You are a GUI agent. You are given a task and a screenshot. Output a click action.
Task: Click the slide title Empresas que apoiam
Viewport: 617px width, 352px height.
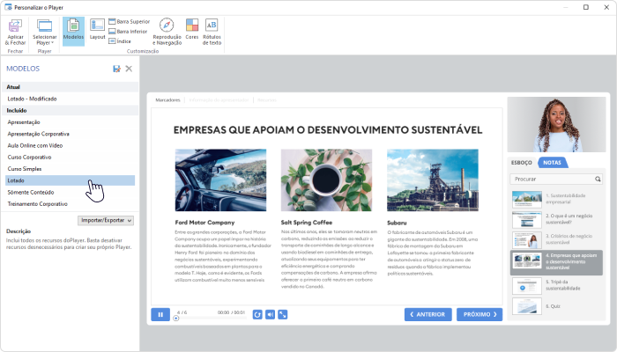[x=328, y=130]
